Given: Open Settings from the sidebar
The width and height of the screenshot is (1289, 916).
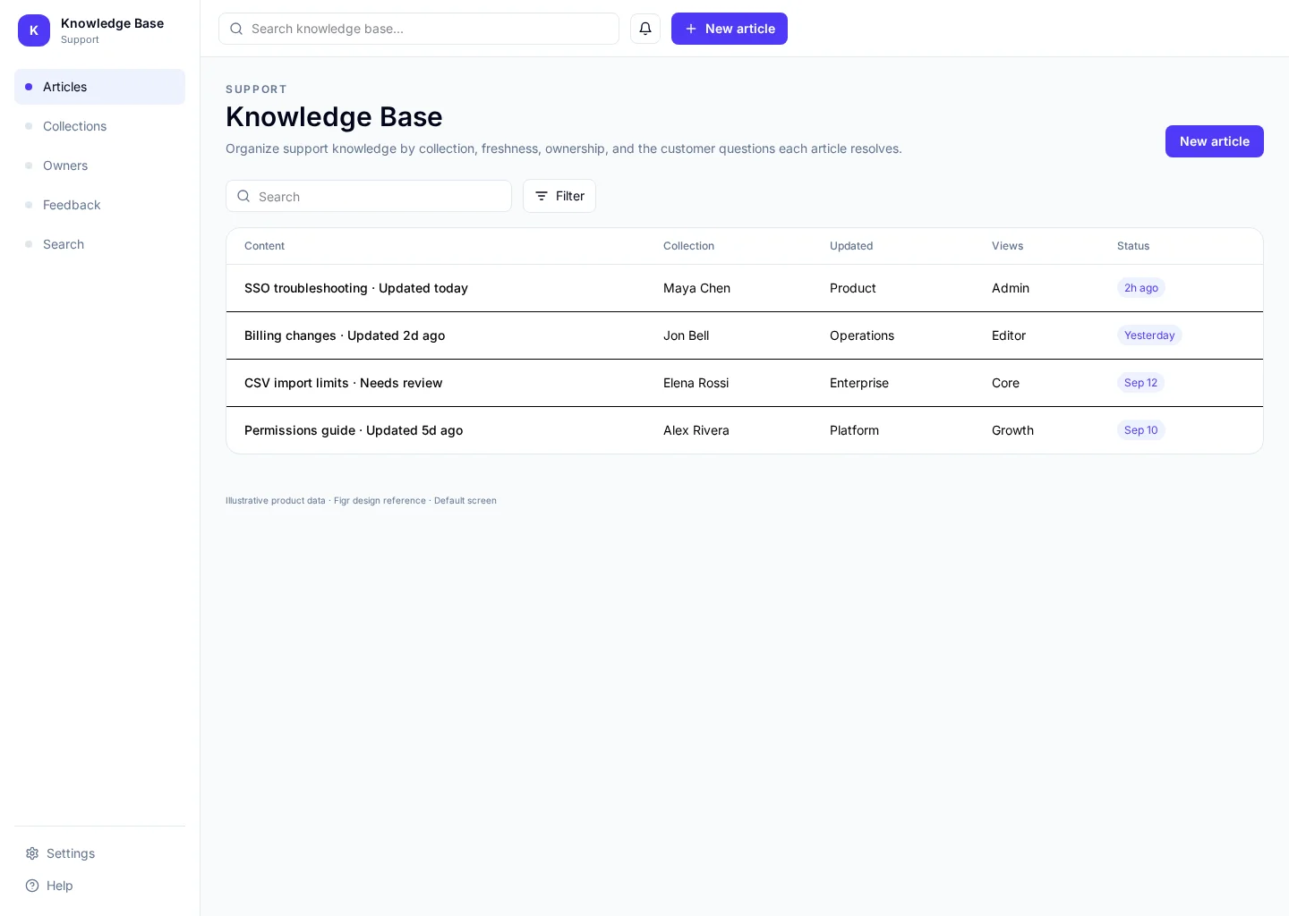Looking at the screenshot, I should (99, 853).
